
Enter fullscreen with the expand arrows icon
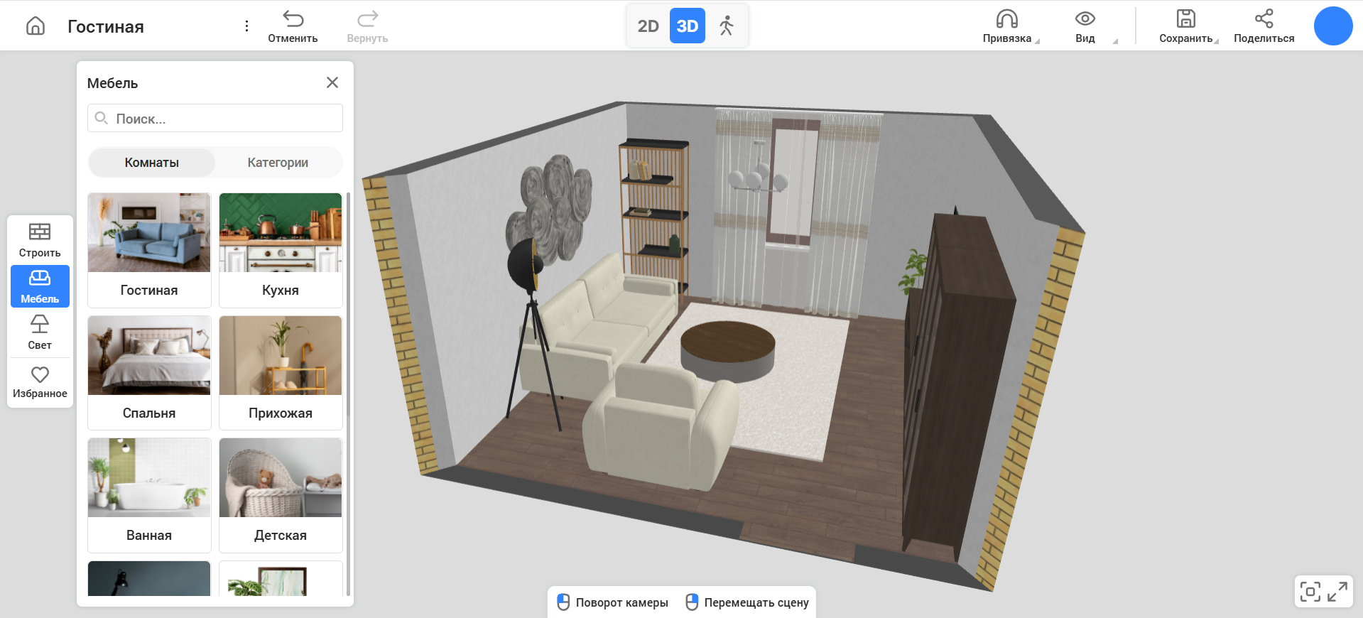pyautogui.click(x=1337, y=592)
